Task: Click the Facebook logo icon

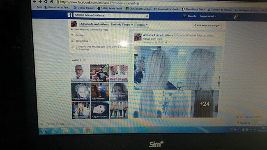Action: 70,15
